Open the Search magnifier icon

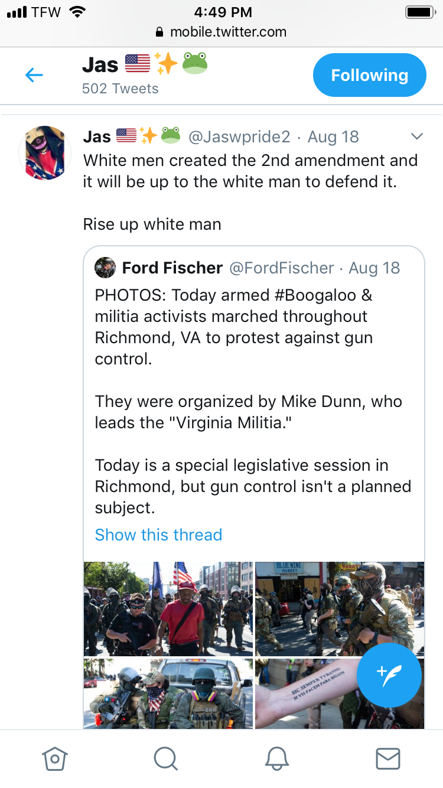point(165,758)
